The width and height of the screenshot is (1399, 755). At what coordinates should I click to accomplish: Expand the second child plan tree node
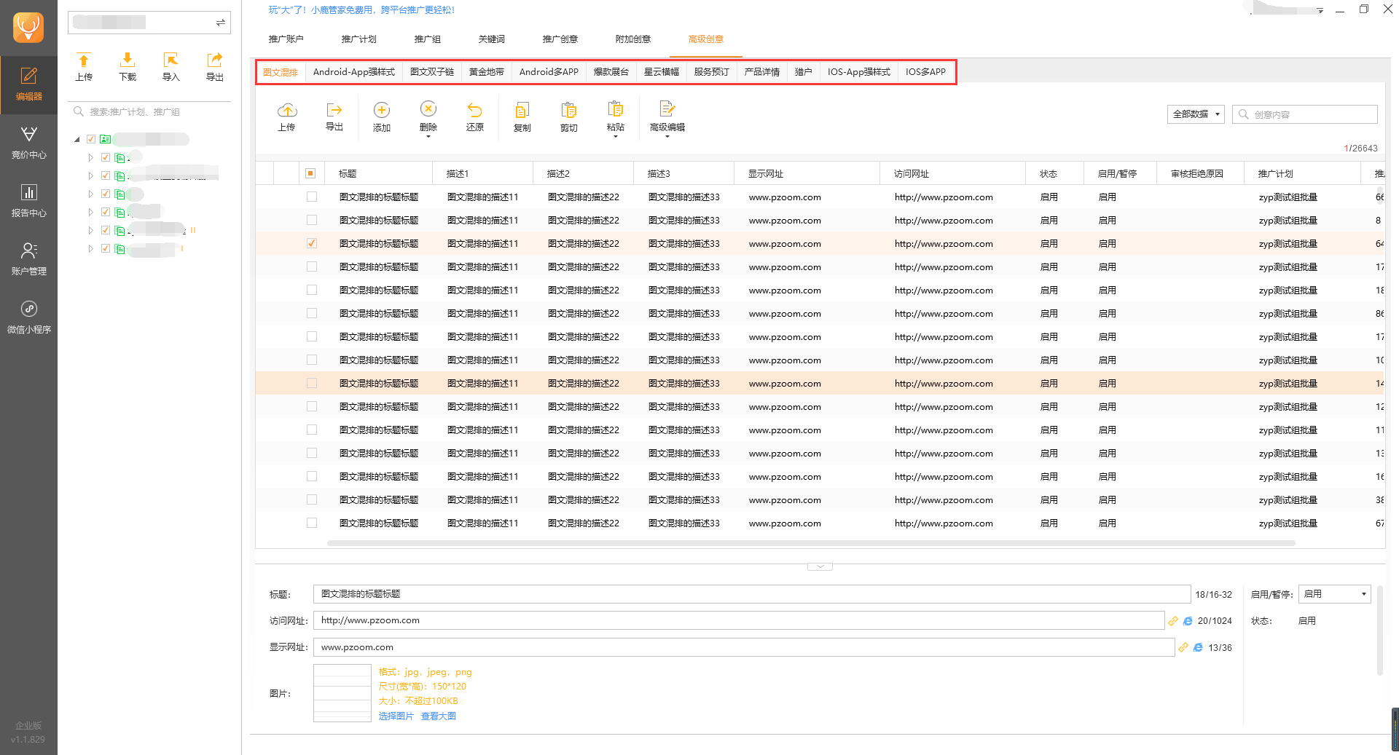[91, 175]
